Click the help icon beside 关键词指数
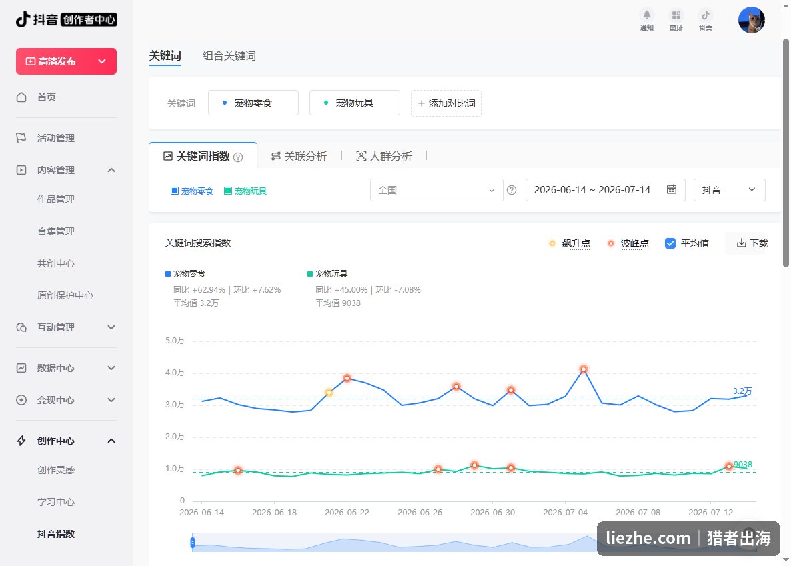 tap(238, 157)
